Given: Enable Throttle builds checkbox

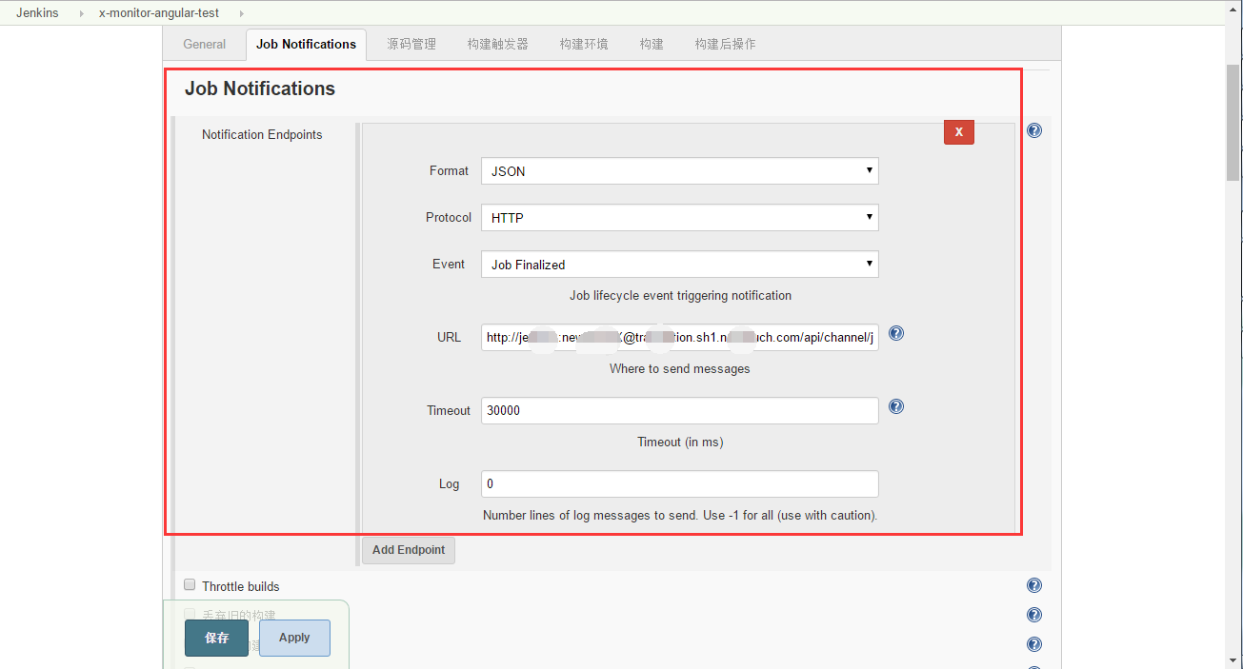Looking at the screenshot, I should (190, 585).
